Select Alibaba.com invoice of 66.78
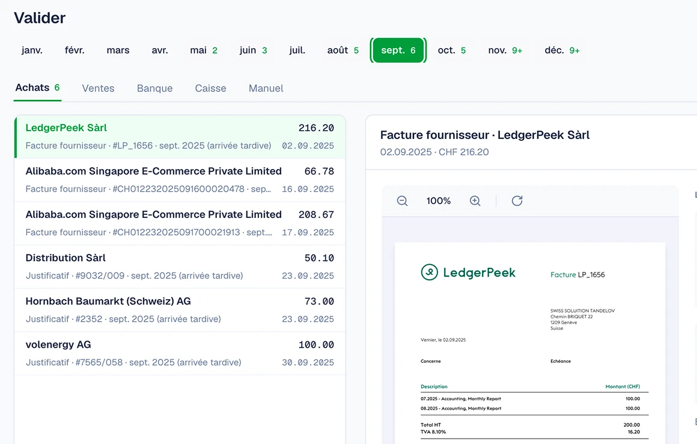Image resolution: width=697 pixels, height=444 pixels. point(180,180)
